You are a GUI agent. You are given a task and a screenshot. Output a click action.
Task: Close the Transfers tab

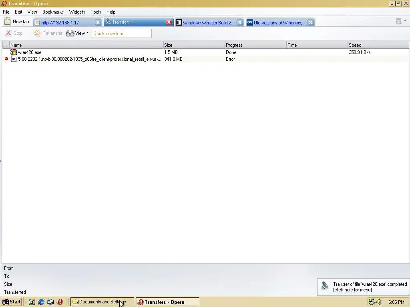pos(169,22)
